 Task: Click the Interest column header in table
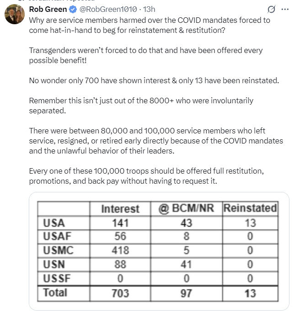click(x=120, y=209)
